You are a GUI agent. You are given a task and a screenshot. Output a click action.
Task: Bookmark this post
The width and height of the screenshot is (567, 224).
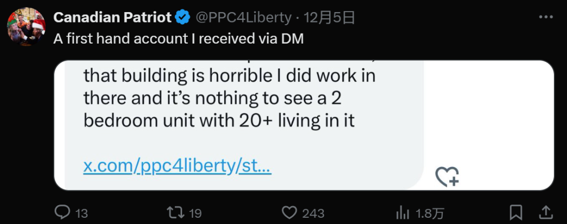(516, 212)
